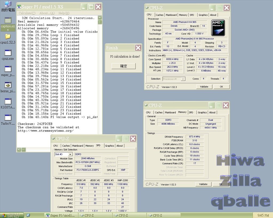The image size is (273, 218).
Task: Click the Core VID 1.500 V value
Action: pos(199,34)
